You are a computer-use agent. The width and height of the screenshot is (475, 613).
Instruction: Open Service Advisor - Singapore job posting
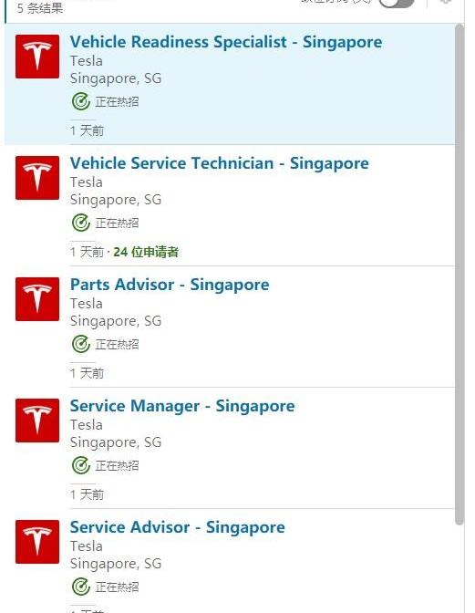pyautogui.click(x=178, y=527)
